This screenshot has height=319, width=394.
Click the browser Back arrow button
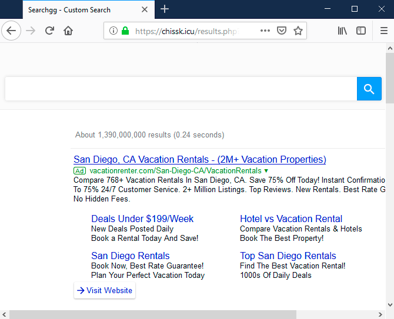11,31
